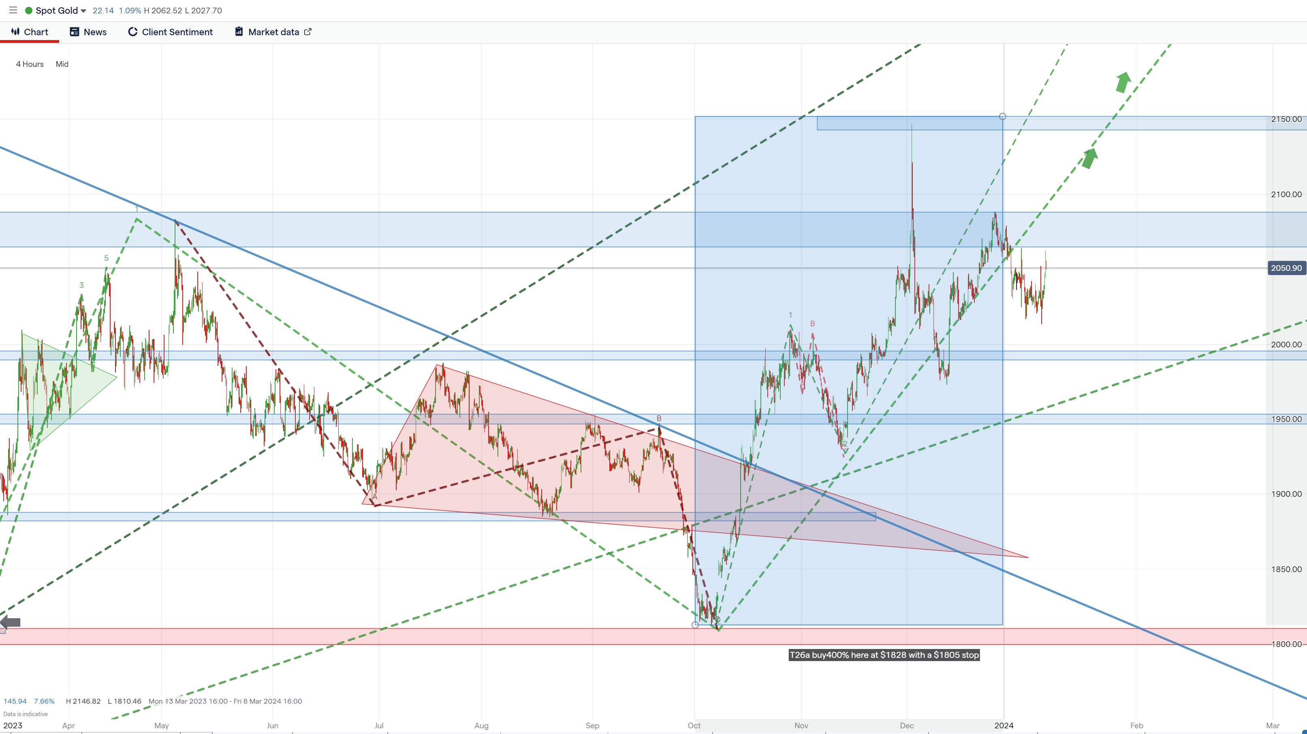Image resolution: width=1307 pixels, height=734 pixels.
Task: Switch to Client Sentiment tab
Action: point(177,32)
